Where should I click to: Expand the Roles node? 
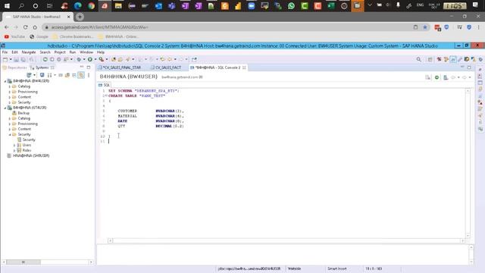click(x=14, y=150)
